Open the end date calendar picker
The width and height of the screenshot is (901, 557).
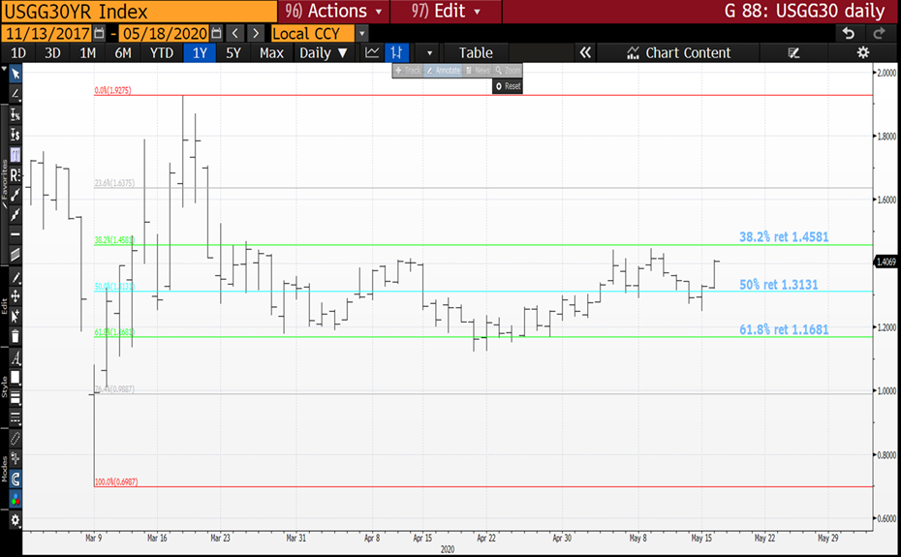[x=216, y=33]
